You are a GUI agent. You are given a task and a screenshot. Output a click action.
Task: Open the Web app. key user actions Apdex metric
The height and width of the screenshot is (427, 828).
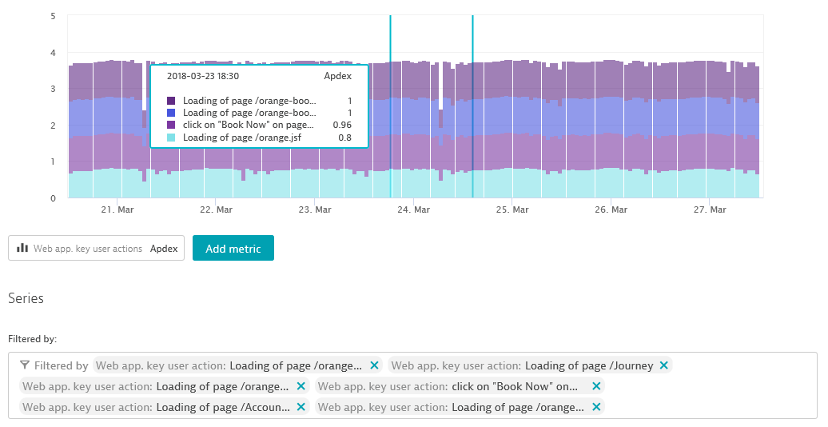(97, 249)
